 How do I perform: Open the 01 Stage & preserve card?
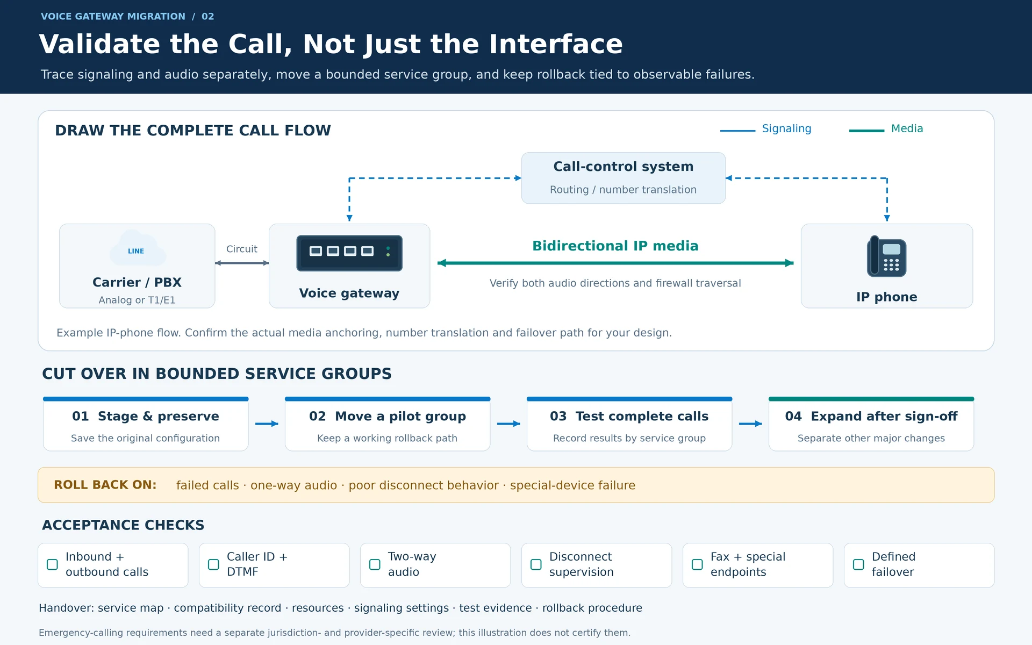click(x=146, y=424)
